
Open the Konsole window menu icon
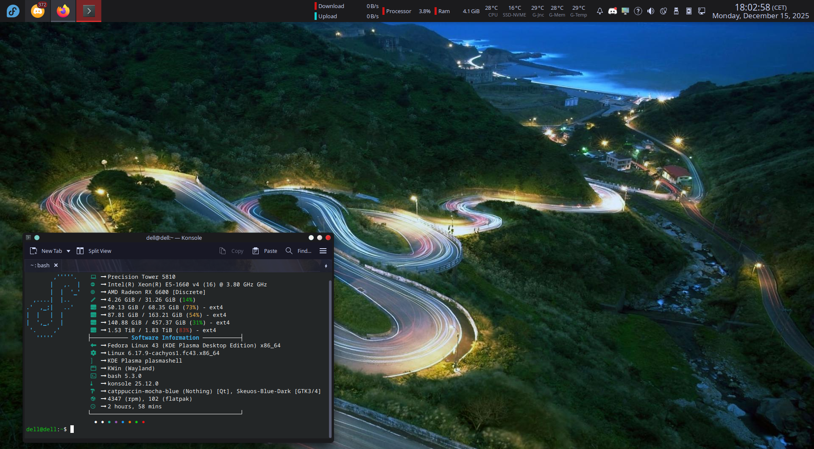coord(28,238)
